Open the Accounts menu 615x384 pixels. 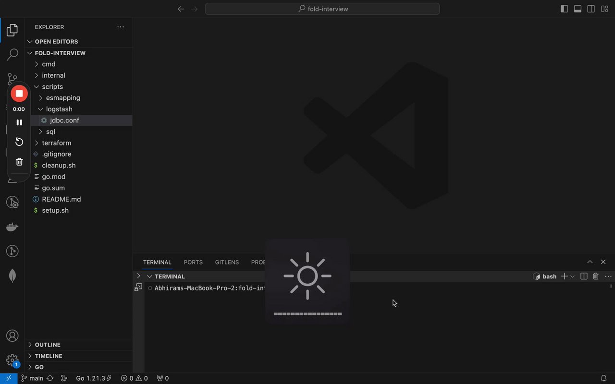pyautogui.click(x=12, y=336)
